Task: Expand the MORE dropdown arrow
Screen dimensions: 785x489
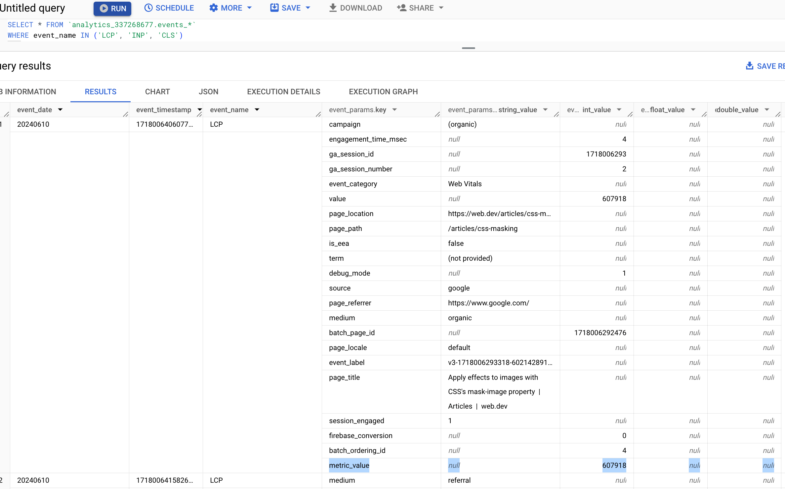Action: tap(250, 8)
